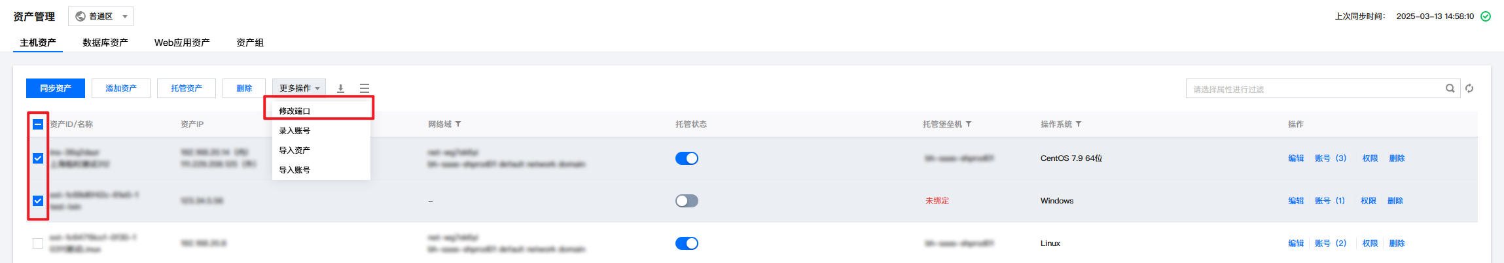1504x263 pixels.
Task: Collapse the 更多操作 dropdown button
Action: pyautogui.click(x=299, y=88)
